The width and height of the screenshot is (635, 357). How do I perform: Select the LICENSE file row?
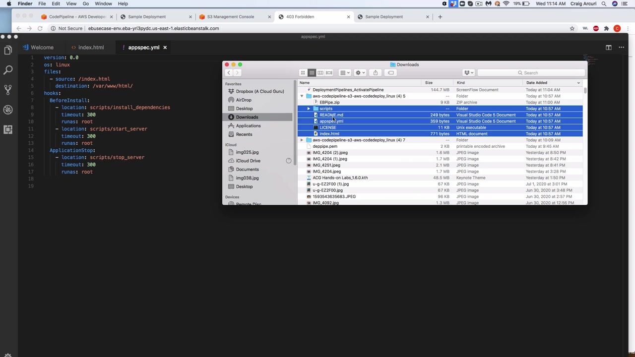(x=440, y=127)
